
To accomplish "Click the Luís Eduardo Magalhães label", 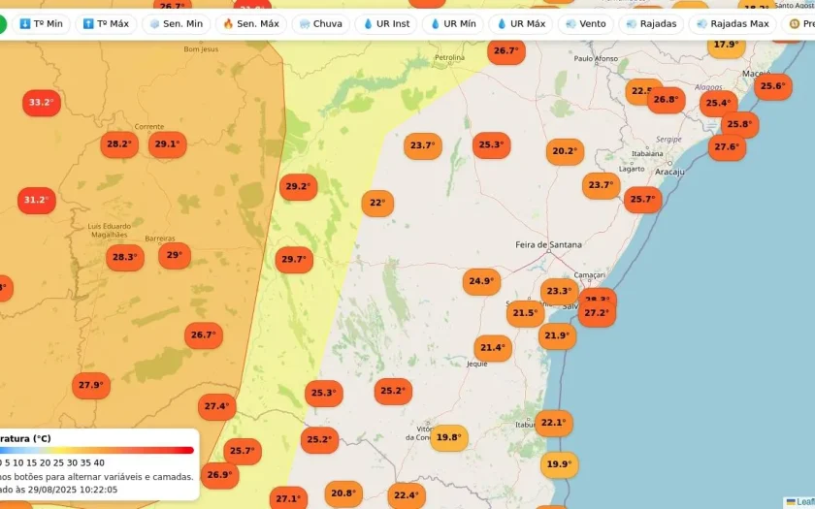I will 109,230.
